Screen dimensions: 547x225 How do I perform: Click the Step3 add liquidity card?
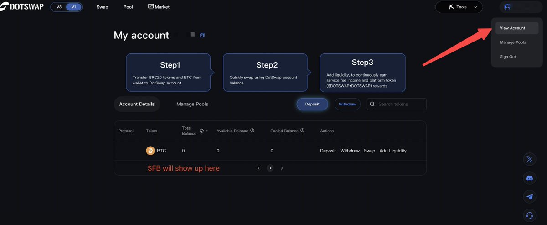pyautogui.click(x=362, y=73)
